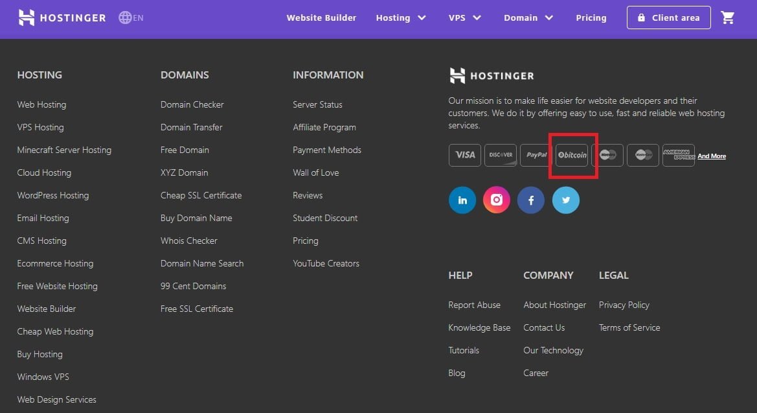Open Free SSL Certificate

coord(196,309)
